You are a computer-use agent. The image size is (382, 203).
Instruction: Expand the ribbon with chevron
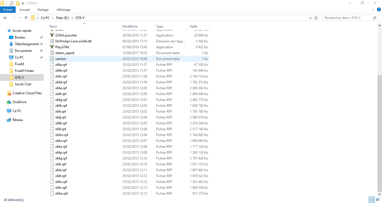click(x=373, y=10)
